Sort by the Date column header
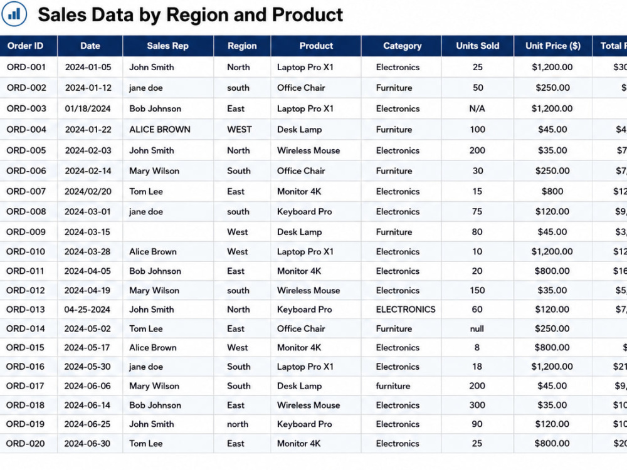Screen dimensions: 627x470 point(90,46)
